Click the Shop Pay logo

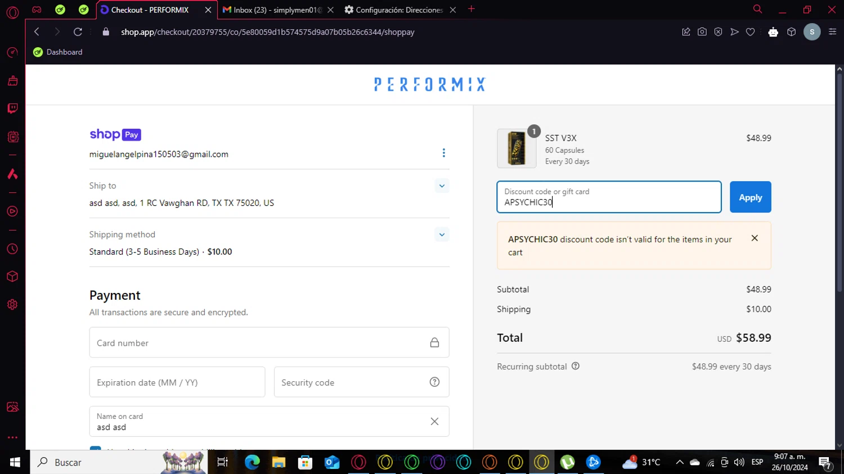pos(115,134)
